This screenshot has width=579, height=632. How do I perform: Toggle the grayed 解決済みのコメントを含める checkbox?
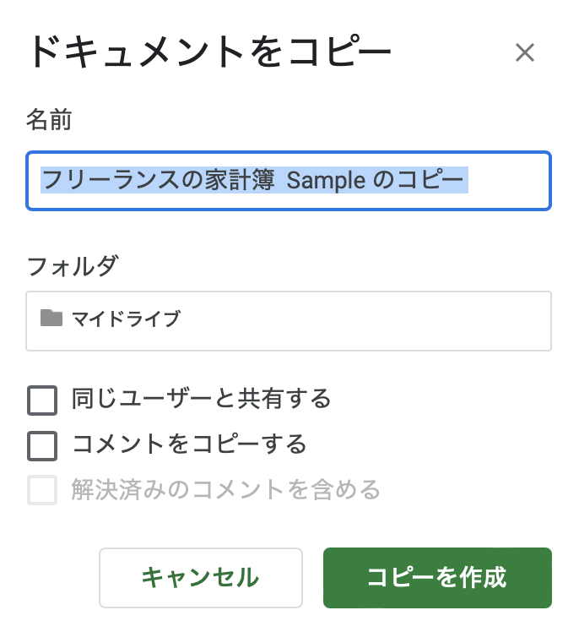pos(42,490)
